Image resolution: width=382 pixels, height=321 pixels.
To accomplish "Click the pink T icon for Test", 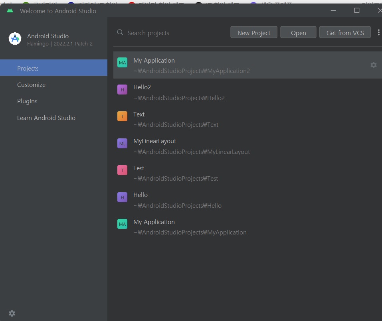I will [x=122, y=170].
